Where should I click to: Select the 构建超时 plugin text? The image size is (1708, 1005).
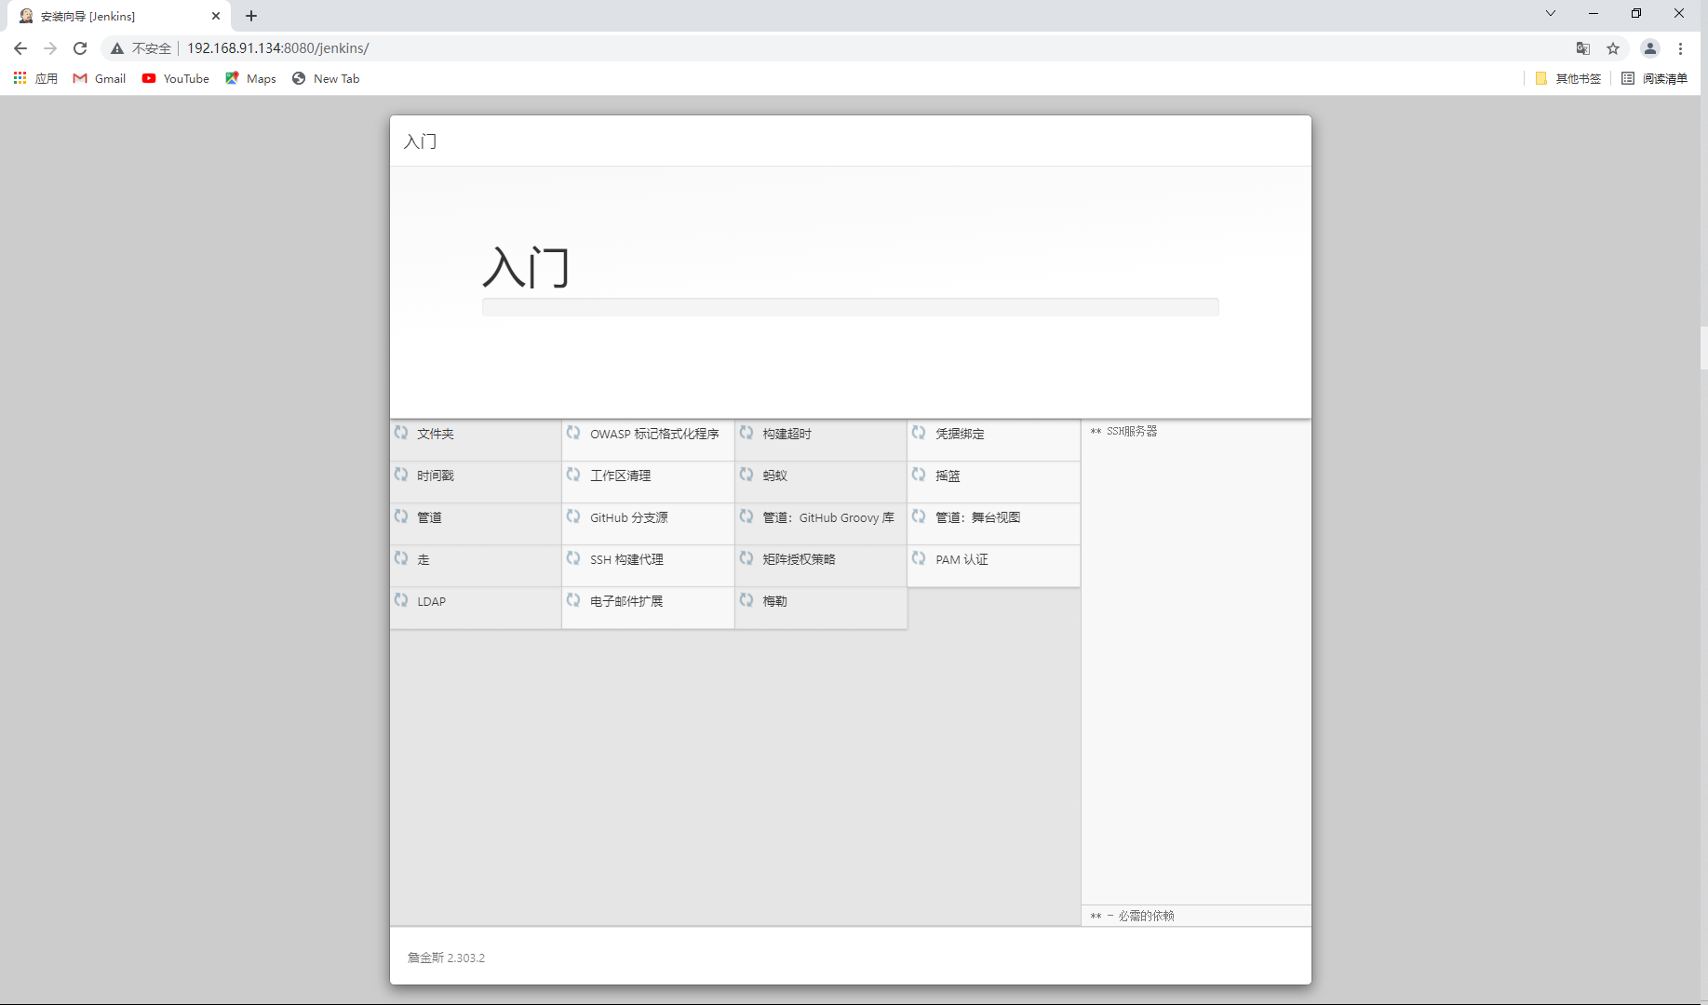coord(787,434)
